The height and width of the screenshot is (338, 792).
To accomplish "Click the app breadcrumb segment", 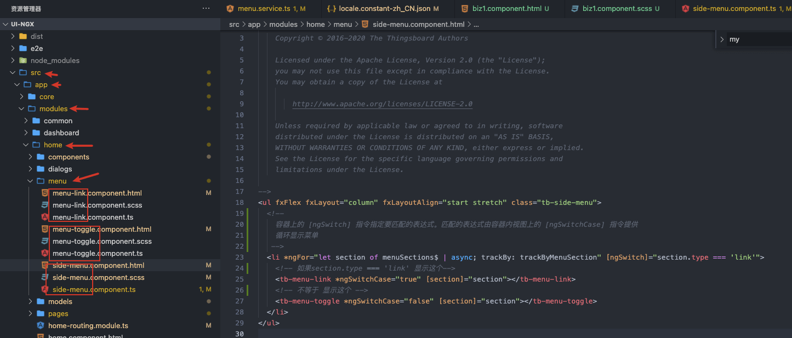I will 254,24.
